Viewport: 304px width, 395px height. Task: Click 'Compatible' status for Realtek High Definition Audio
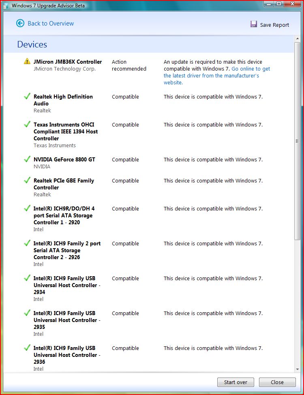(125, 97)
